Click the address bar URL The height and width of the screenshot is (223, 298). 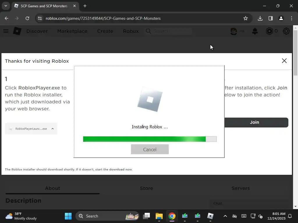click(x=103, y=18)
